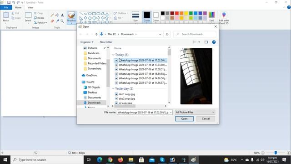The width and height of the screenshot is (291, 164).
Task: Open the File name history dropdown arrow
Action: 171,113
